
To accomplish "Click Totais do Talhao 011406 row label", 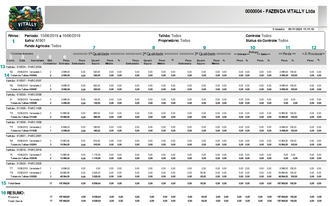I will click(x=24, y=117).
